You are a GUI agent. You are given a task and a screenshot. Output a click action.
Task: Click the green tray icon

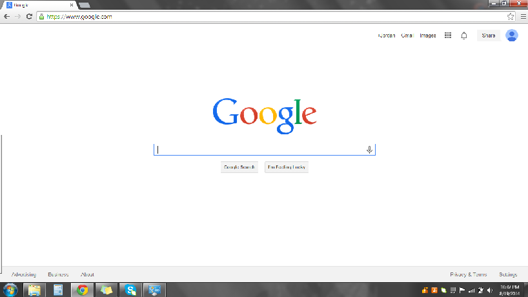[444, 291]
